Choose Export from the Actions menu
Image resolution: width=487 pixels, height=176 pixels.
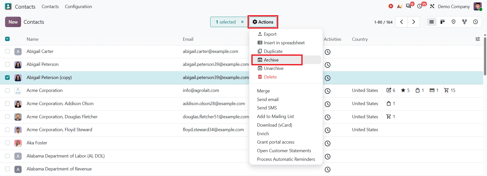click(x=286, y=34)
